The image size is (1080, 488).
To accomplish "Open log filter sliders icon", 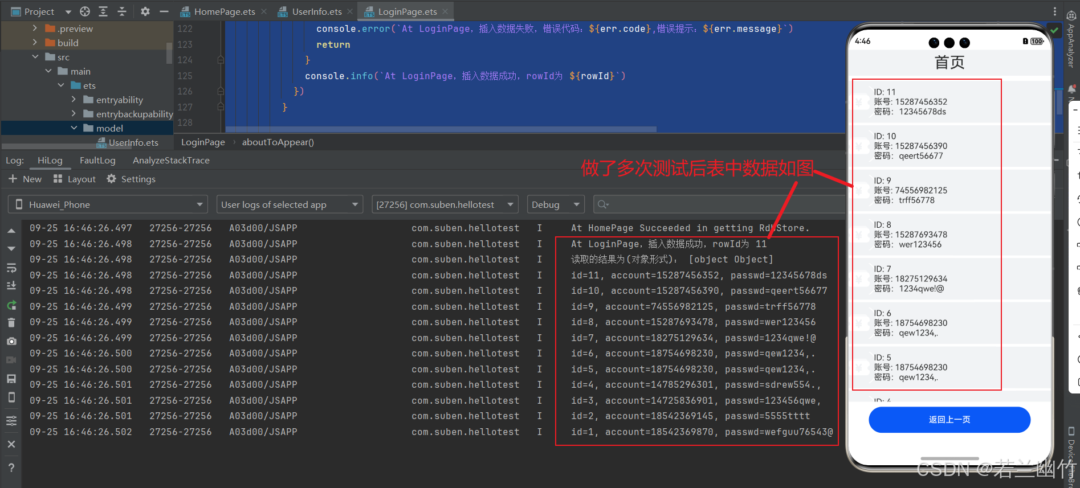I will pyautogui.click(x=11, y=421).
